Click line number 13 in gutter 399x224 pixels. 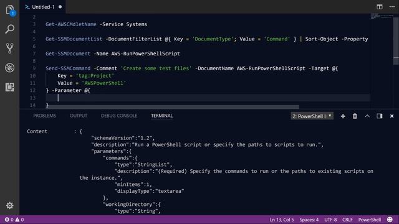[x=32, y=98]
